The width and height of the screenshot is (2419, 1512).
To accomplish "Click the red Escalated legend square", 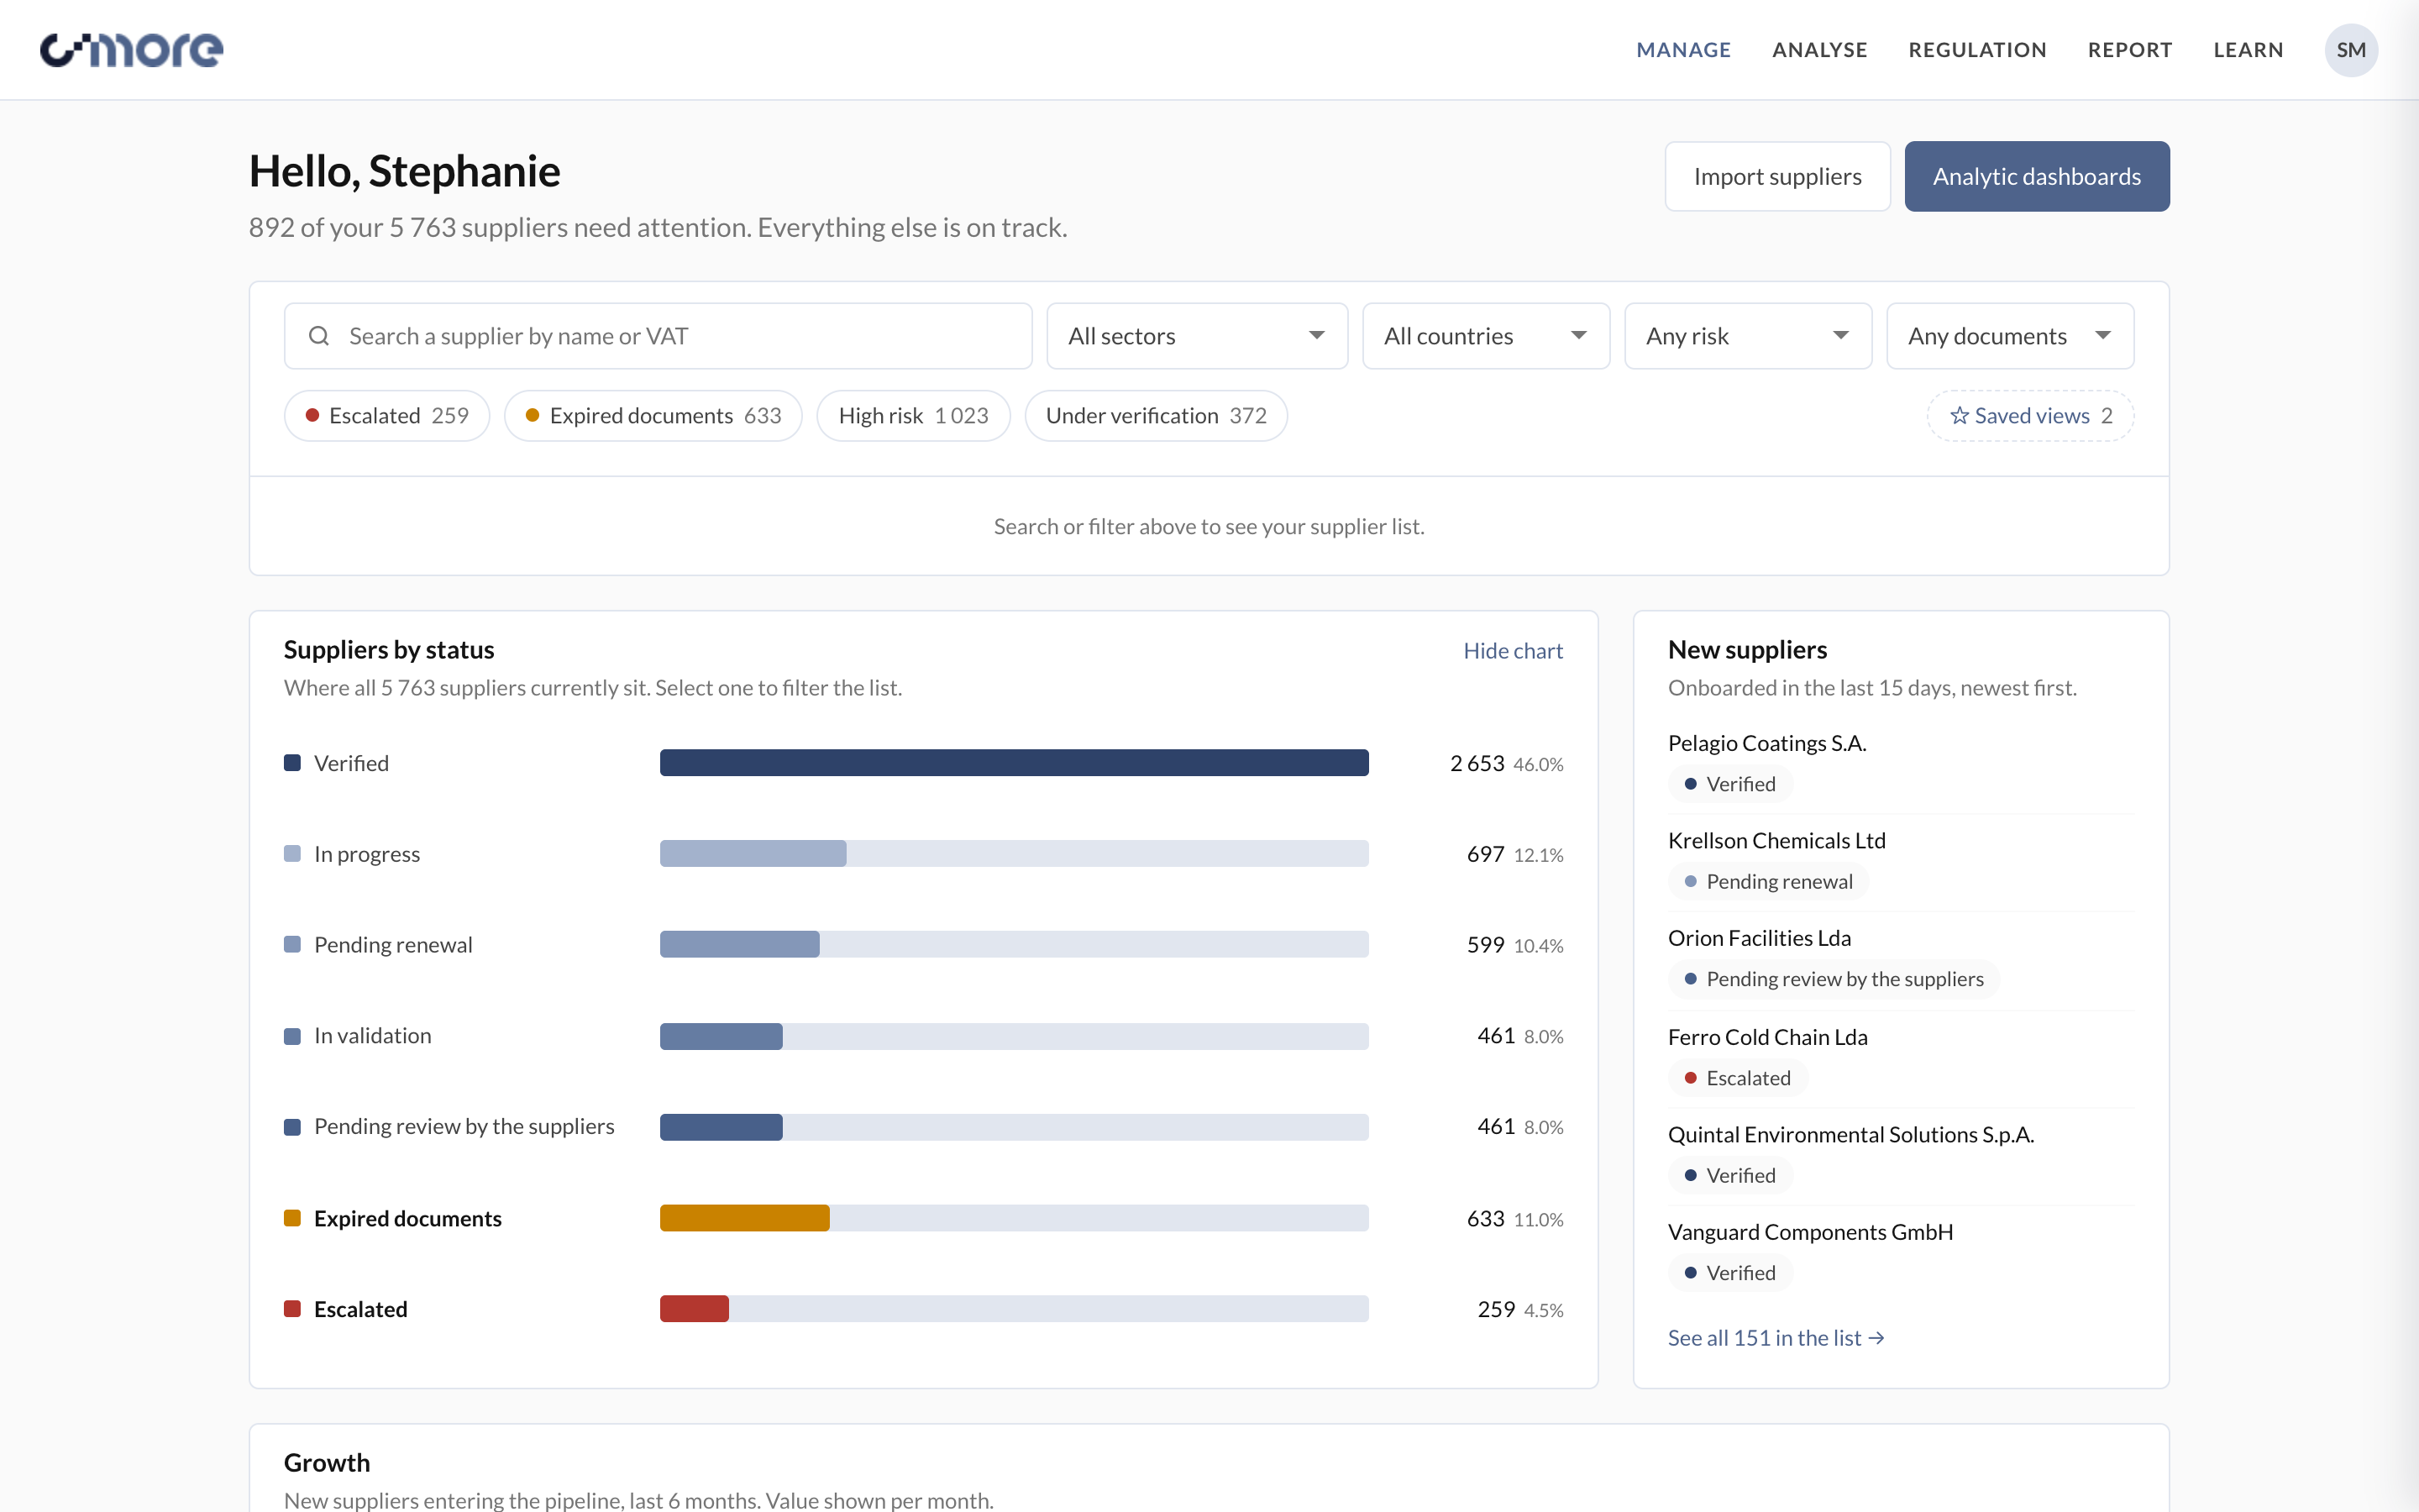I will click(x=292, y=1309).
